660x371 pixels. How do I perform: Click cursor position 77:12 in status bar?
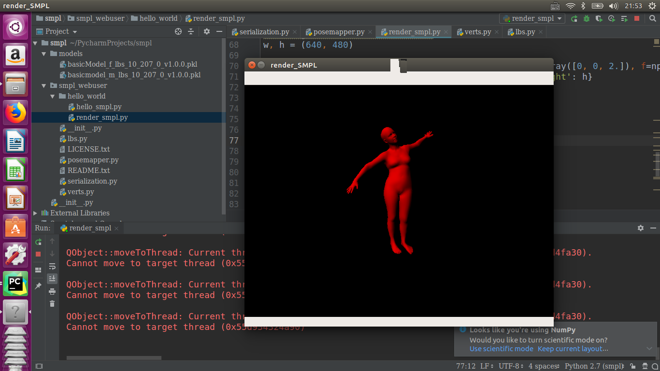[466, 366]
